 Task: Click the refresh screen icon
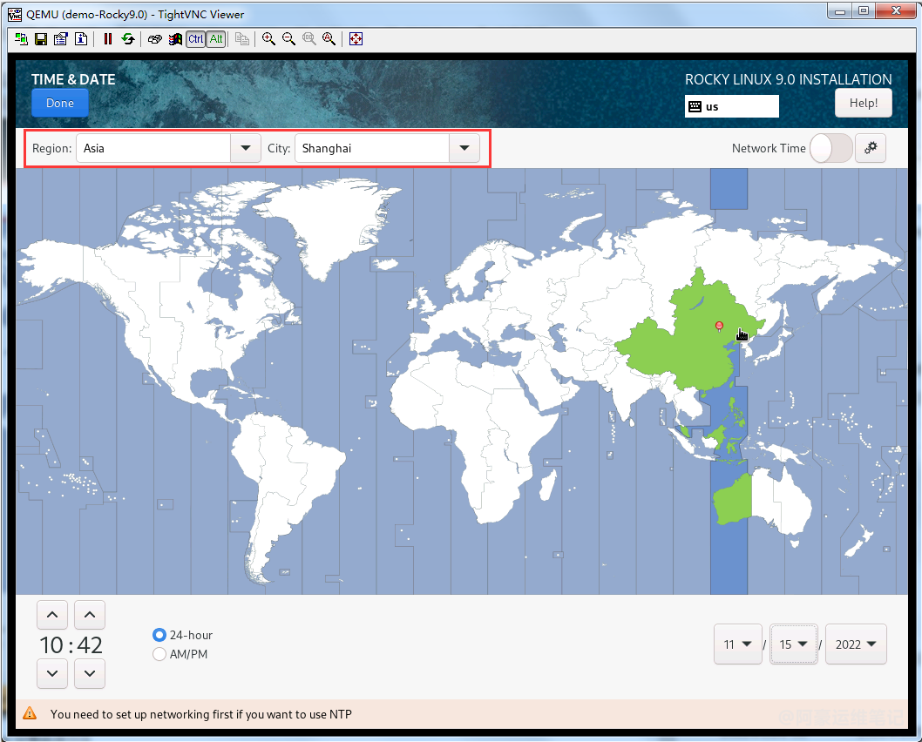click(x=128, y=39)
